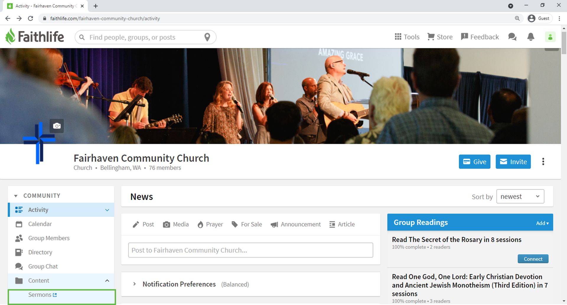Screen dimensions: 567x305
Task: Open Group Chat in the sidebar
Action: 61,266
